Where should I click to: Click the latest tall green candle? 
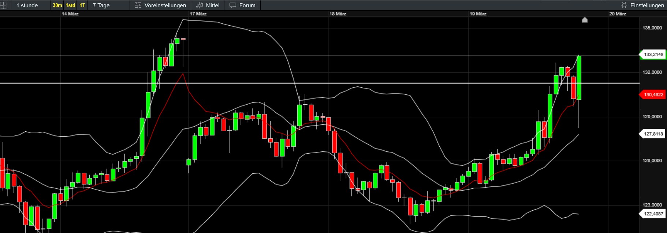coord(579,78)
